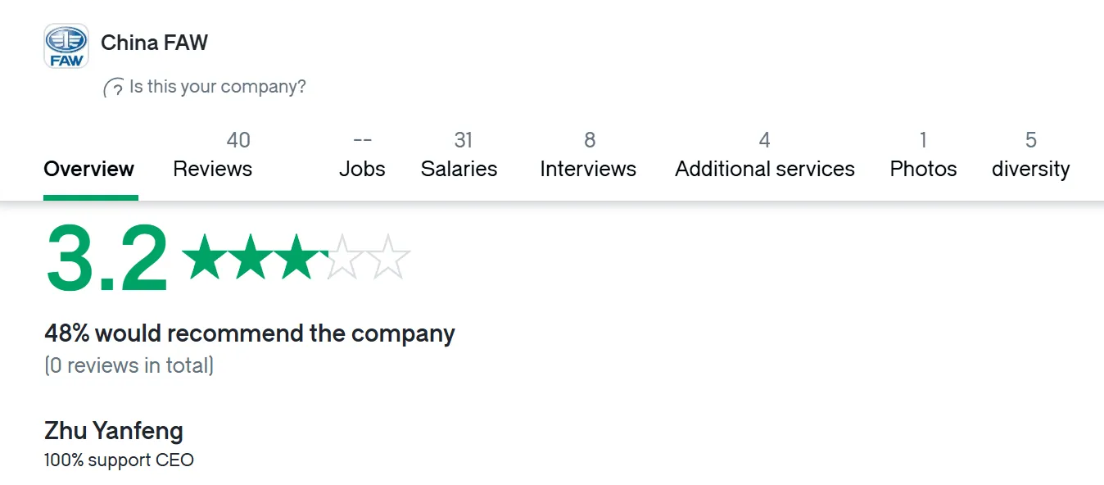The image size is (1104, 485).
Task: Click the question mark icon beside company prompt
Action: (114, 88)
